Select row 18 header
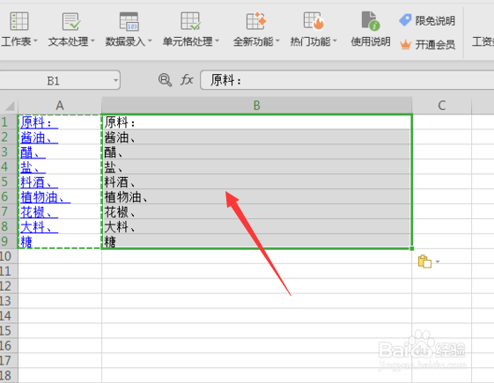The image size is (494, 383). tap(9, 375)
